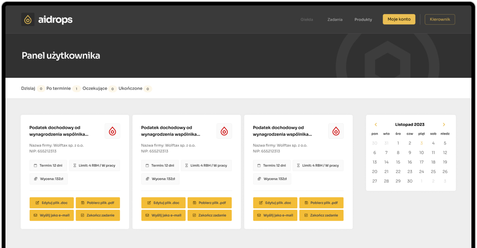
Task: Select highlighted day 3 in calendar
Action: (421, 143)
